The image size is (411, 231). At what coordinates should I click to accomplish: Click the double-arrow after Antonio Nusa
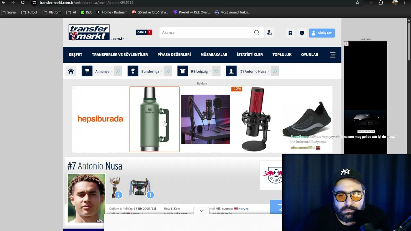coord(275,71)
